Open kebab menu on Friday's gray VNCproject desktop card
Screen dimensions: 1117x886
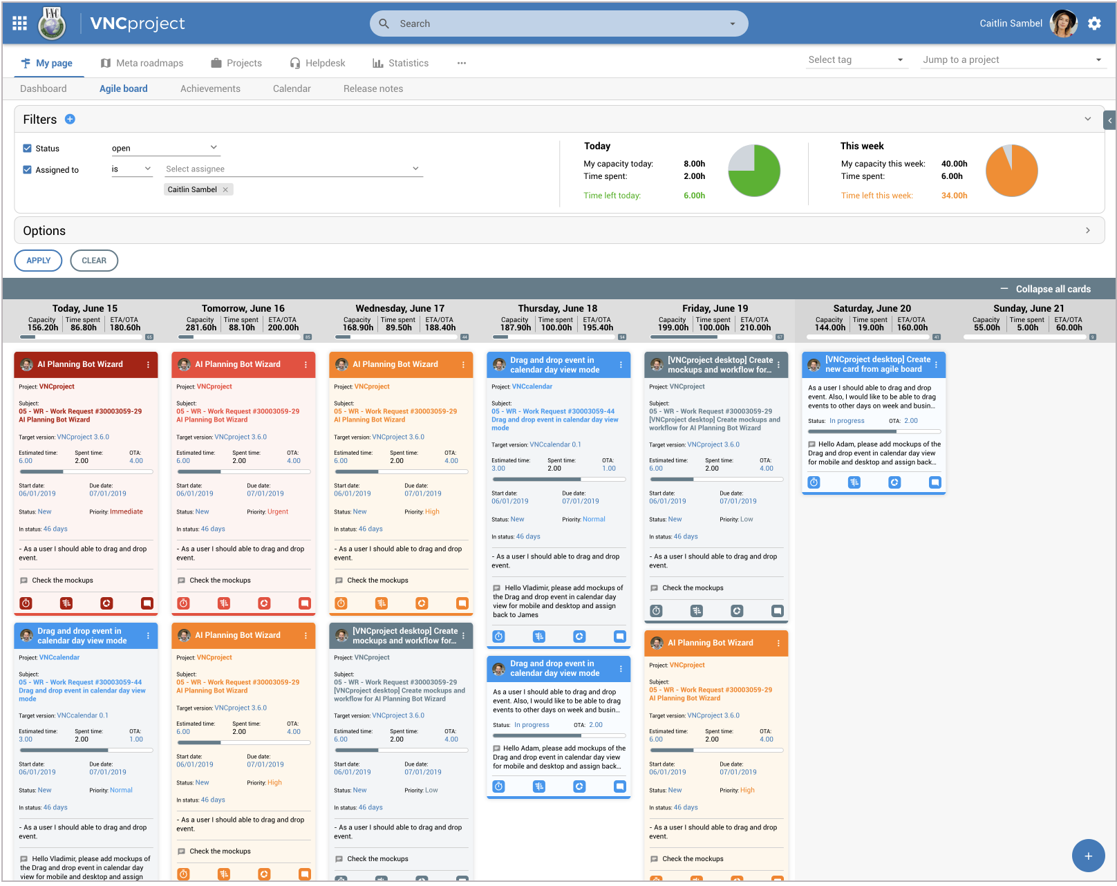click(778, 364)
